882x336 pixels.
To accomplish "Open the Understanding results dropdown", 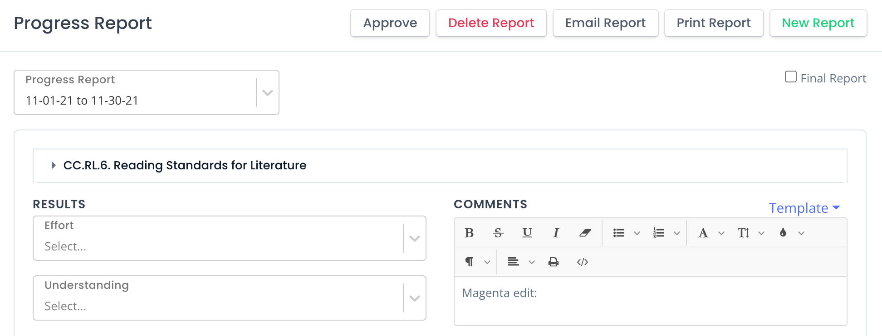I will [x=230, y=298].
